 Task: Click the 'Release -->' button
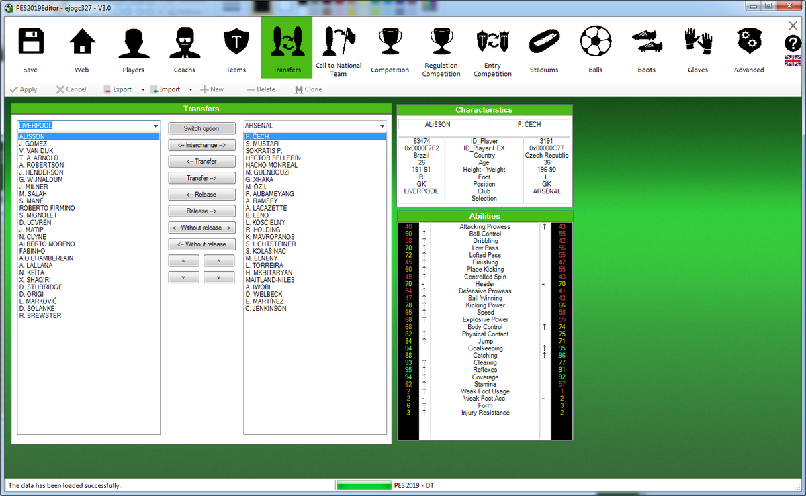coord(201,211)
